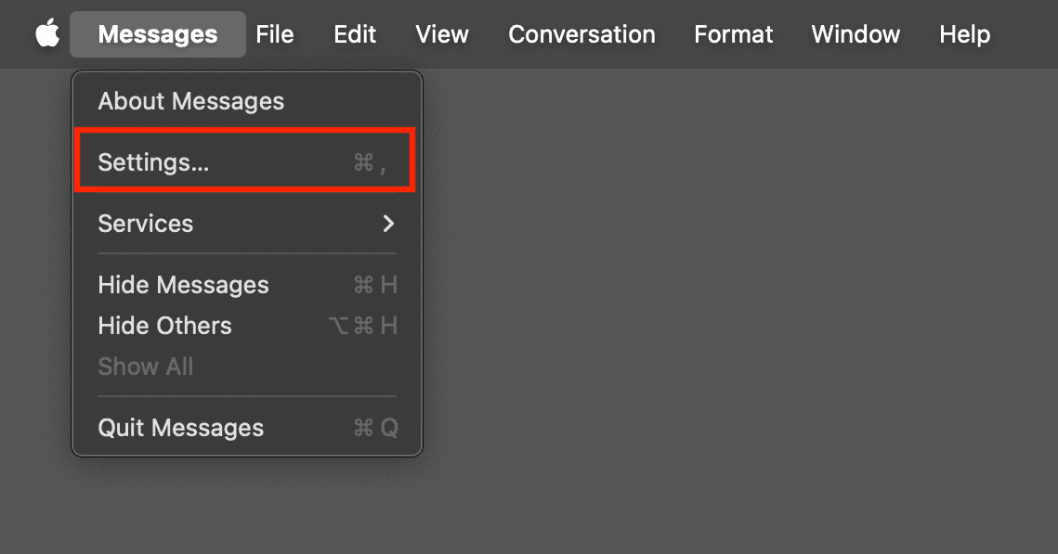Open the Format menu
The height and width of the screenshot is (554, 1058).
tap(733, 34)
